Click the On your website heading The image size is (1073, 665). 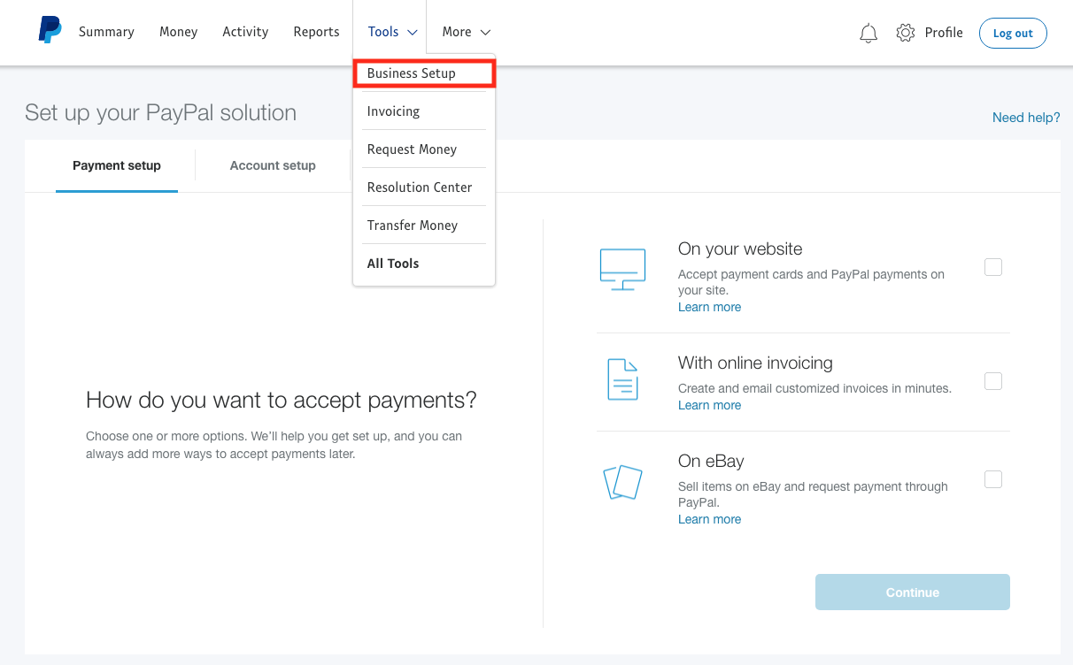pos(740,249)
